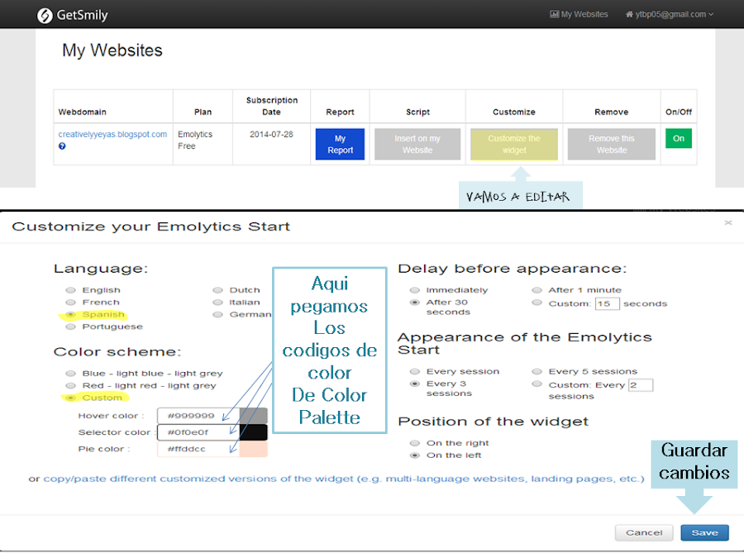
Task: Expand the ytbp05@gmail.com account dropdown
Action: coord(670,14)
